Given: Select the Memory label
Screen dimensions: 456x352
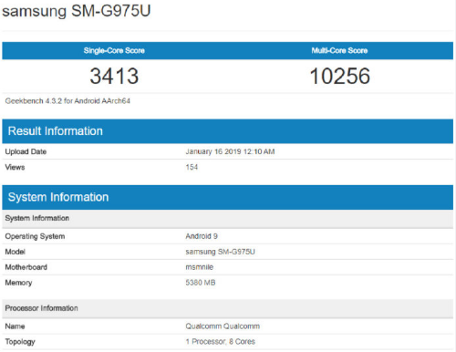Looking at the screenshot, I should [x=18, y=283].
